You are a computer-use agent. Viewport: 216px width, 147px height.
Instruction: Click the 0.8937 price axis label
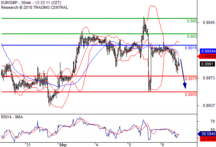click(x=209, y=105)
